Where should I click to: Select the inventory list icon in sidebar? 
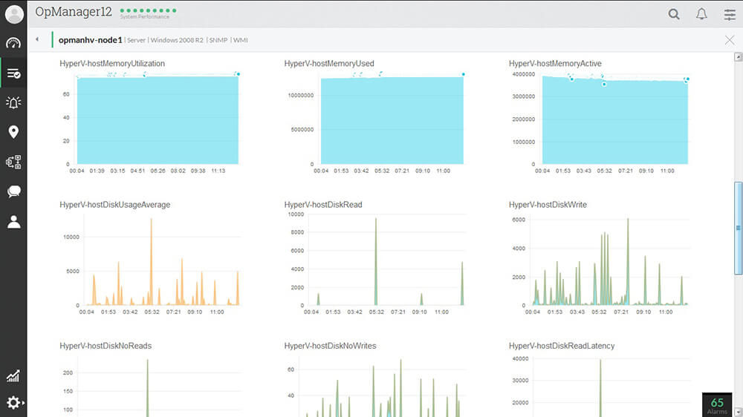tap(13, 73)
